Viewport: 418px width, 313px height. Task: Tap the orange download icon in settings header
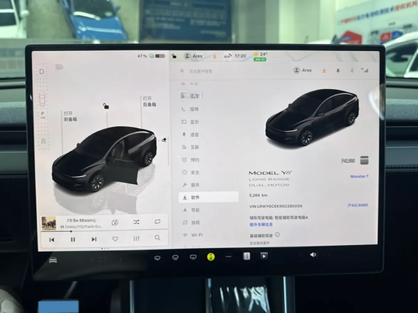pyautogui.click(x=324, y=71)
